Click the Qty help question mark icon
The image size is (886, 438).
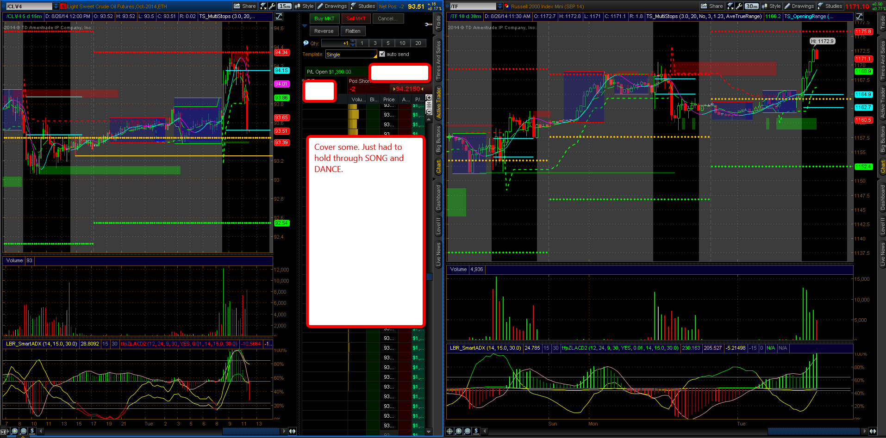click(306, 43)
